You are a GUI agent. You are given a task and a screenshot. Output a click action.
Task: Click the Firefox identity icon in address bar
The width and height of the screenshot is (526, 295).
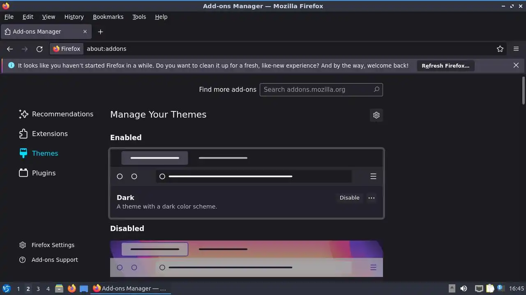pyautogui.click(x=66, y=49)
